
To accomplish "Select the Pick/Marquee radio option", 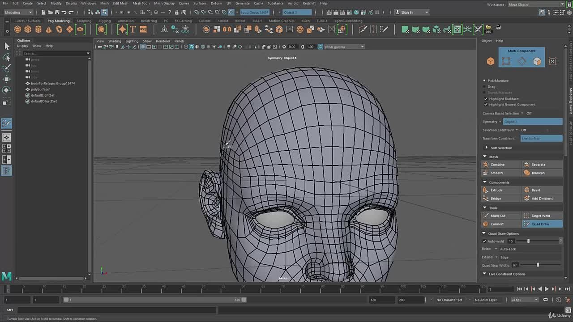I will (x=484, y=80).
